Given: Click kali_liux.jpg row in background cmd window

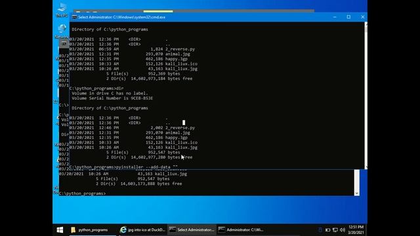Looking at the screenshot, I should pyautogui.click(x=123, y=174).
